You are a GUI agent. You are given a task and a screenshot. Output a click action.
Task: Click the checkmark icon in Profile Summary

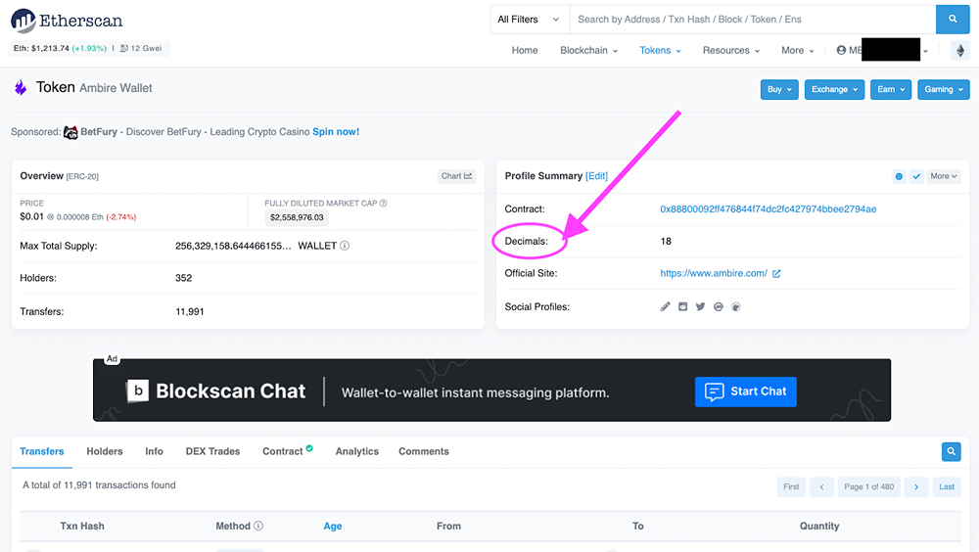click(916, 177)
